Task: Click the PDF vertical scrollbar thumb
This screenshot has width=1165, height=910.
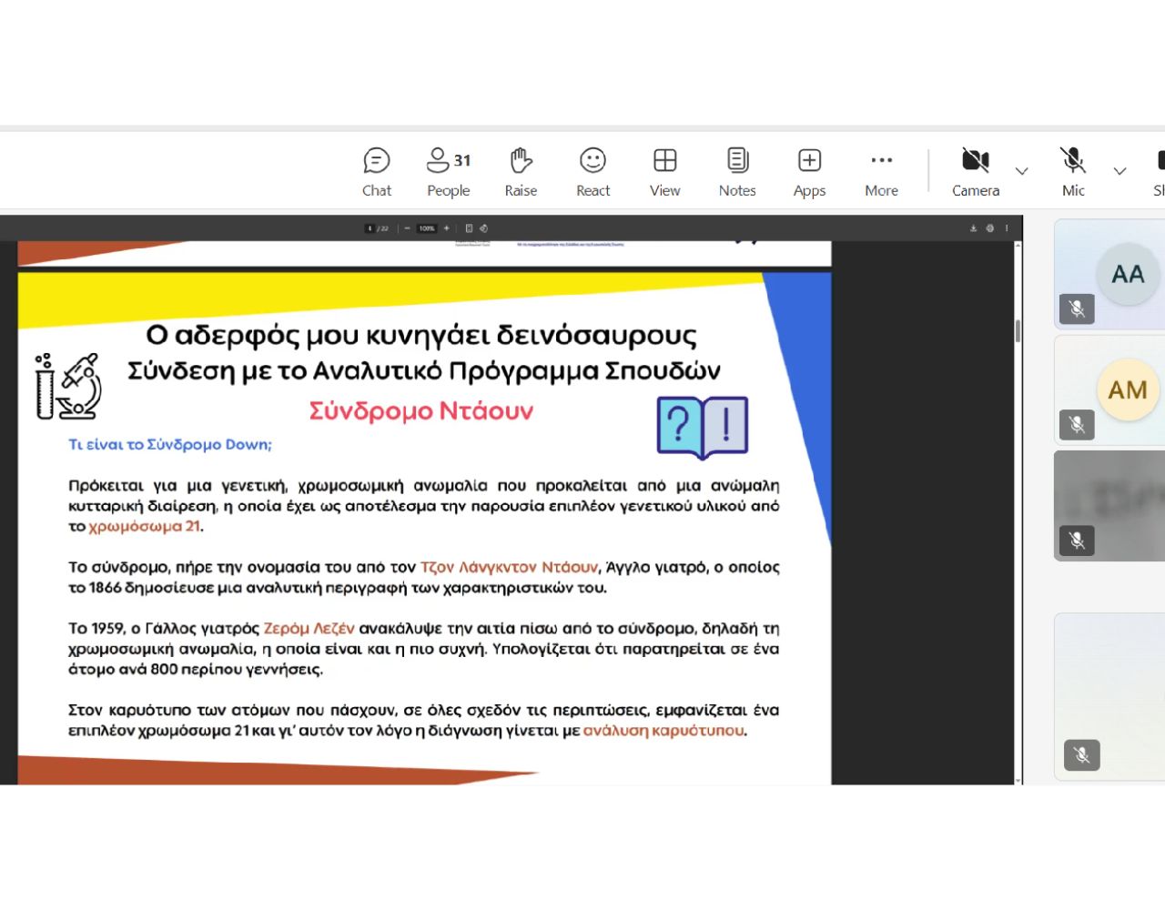Action: [x=1018, y=331]
